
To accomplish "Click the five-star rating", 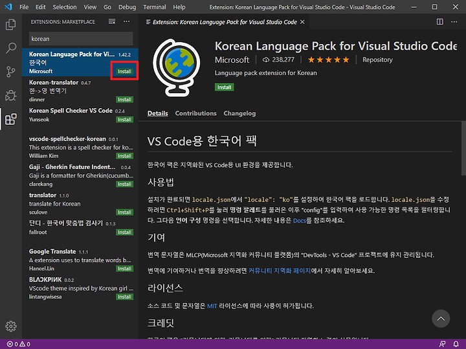I will click(x=328, y=60).
